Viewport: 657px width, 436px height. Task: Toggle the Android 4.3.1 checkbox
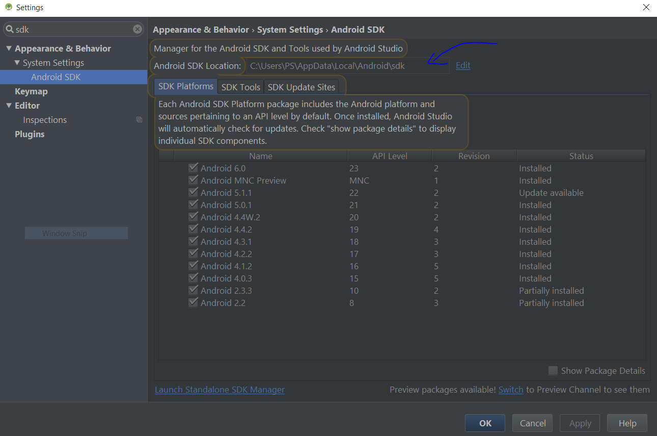click(x=193, y=241)
